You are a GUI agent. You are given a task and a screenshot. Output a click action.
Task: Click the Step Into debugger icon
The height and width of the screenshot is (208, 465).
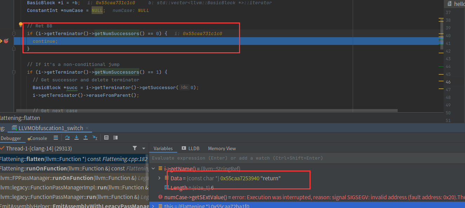tap(77, 138)
